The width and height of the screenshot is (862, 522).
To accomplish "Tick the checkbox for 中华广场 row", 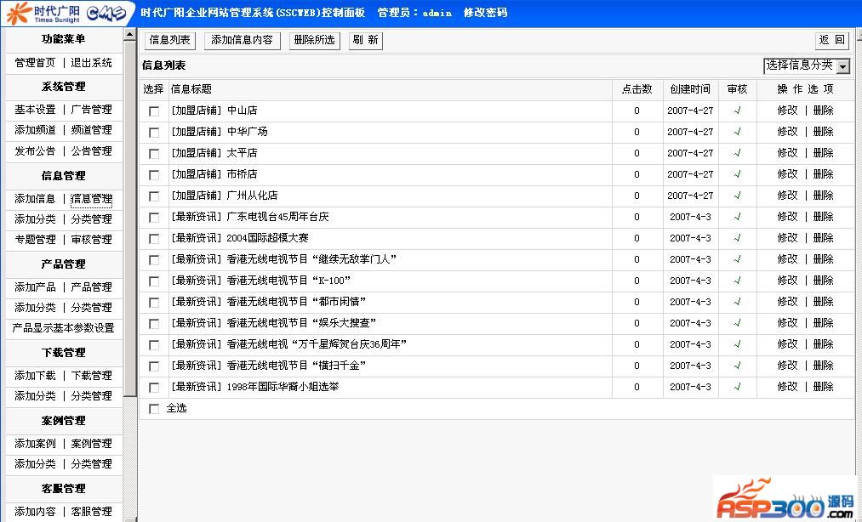I will [x=154, y=133].
